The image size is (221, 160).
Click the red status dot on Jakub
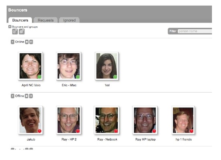[39, 131]
